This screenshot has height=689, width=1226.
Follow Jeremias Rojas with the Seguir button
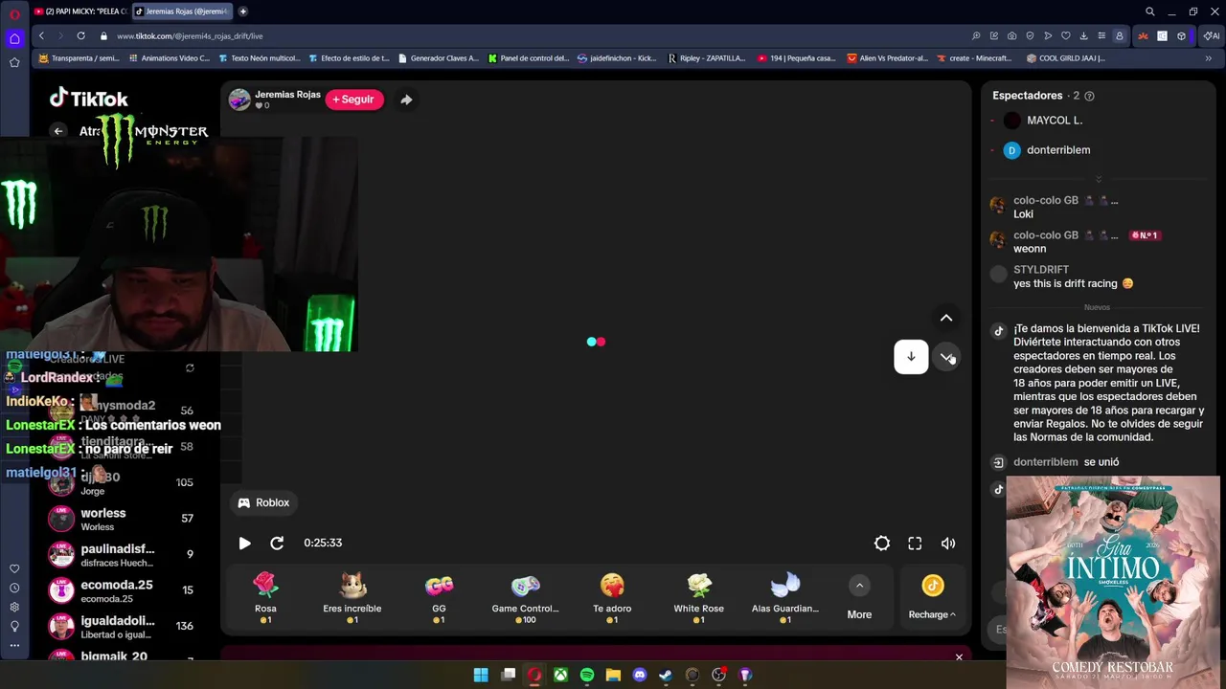point(354,100)
